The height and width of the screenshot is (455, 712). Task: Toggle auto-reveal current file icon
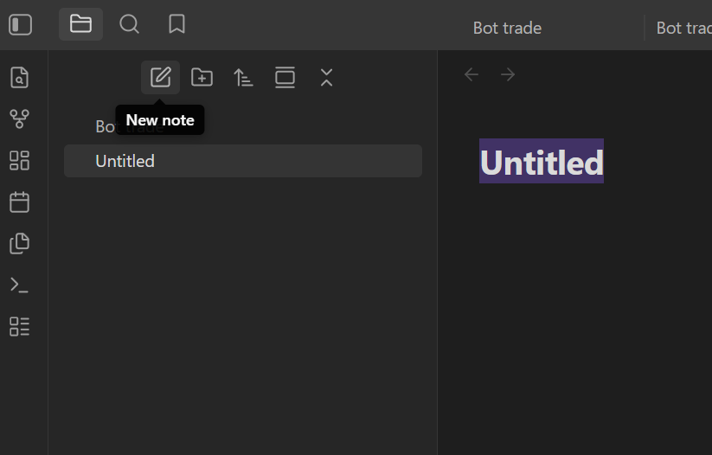[285, 77]
